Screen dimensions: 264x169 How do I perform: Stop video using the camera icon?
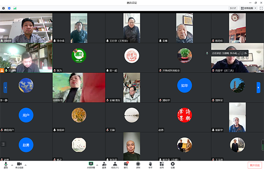[19, 165]
